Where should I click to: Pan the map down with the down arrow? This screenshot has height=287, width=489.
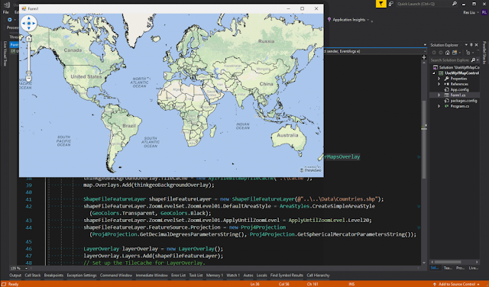(29, 28)
